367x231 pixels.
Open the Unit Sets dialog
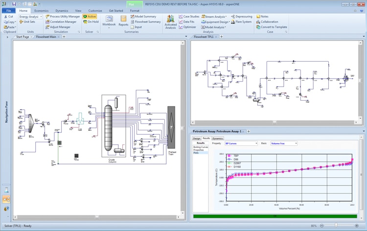tap(27, 21)
